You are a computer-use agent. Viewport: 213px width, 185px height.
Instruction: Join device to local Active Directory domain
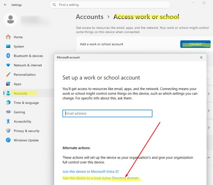(x=101, y=178)
